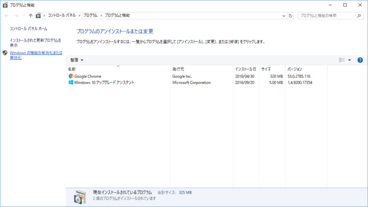Click the view layout icon
The height and width of the screenshot is (207, 368).
point(342,60)
